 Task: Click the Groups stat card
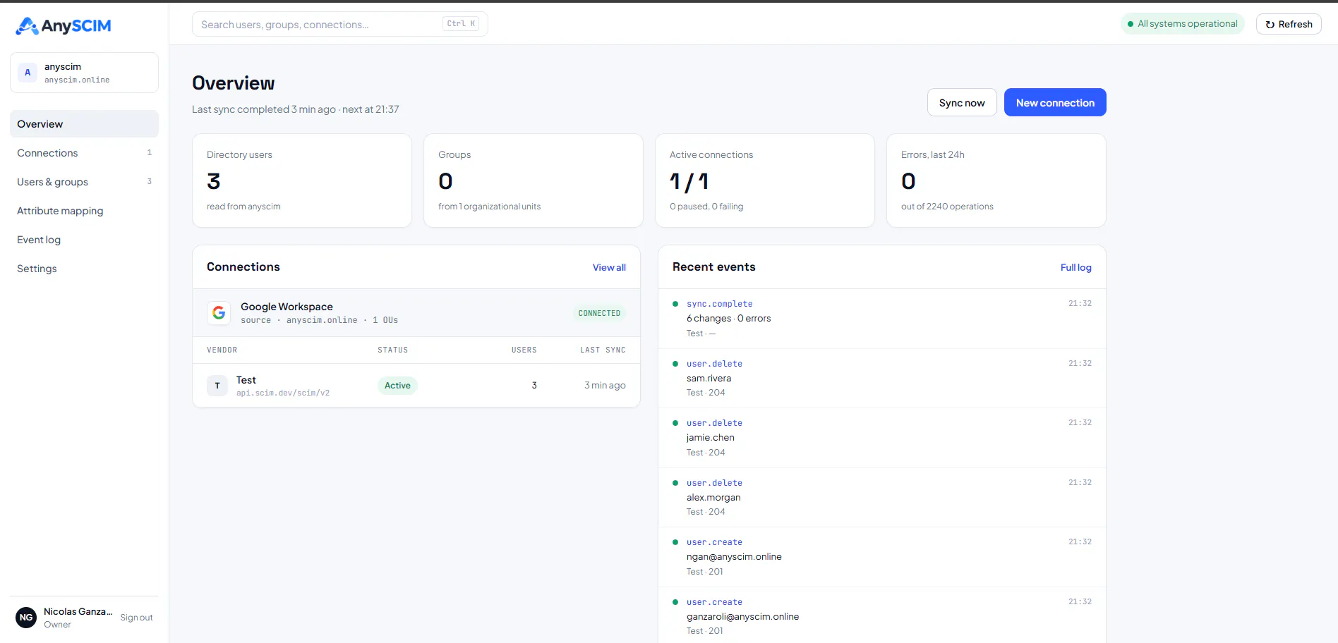534,180
